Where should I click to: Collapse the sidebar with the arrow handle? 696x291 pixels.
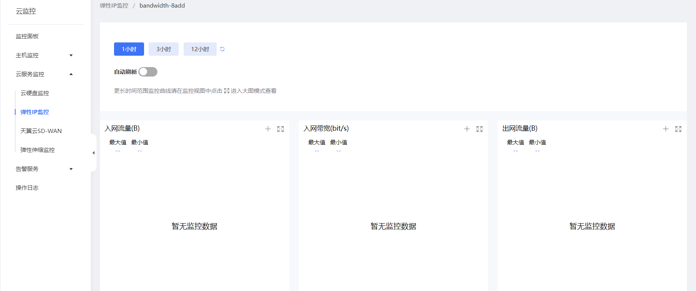[94, 153]
